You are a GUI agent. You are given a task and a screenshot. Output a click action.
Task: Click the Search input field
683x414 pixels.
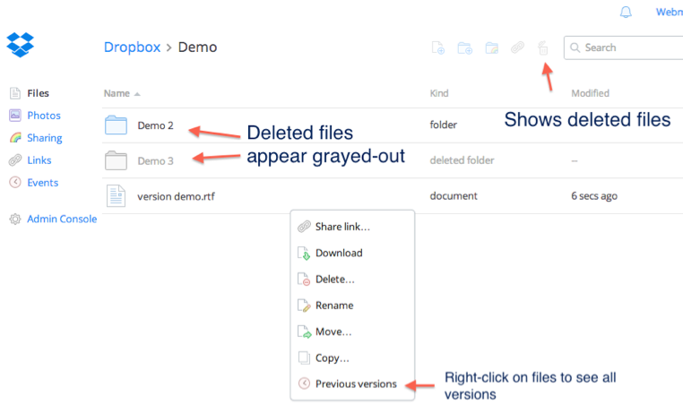(x=623, y=47)
